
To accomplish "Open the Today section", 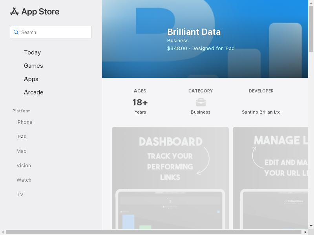I will coord(32,52).
